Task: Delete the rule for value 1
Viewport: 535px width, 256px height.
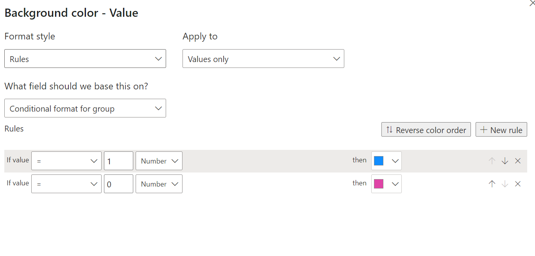Action: [518, 160]
